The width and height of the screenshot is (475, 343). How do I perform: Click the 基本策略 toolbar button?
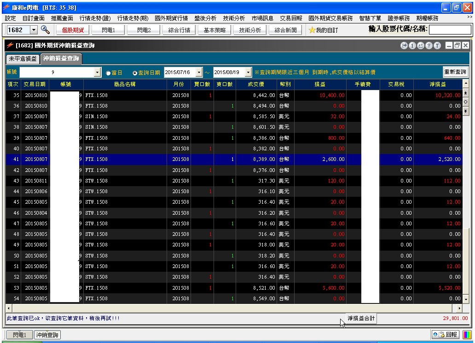tap(214, 30)
